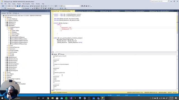Open the File menu
Screen dimensions: 179x100
2,4
